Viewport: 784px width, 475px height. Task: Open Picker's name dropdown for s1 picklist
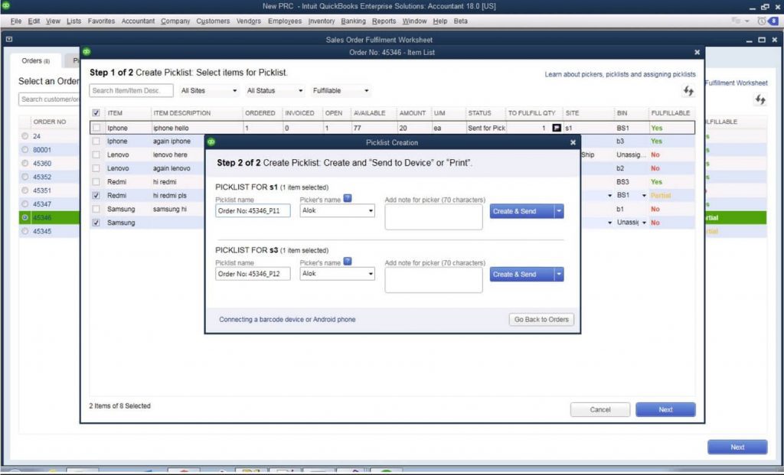click(x=371, y=211)
